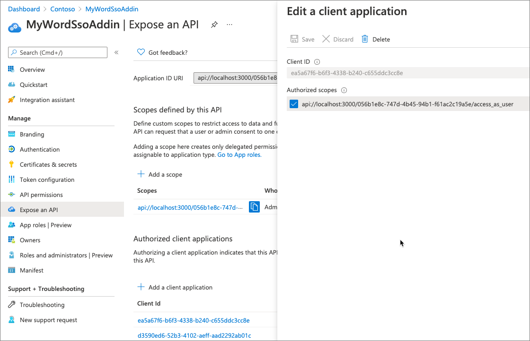
Task: Click the Delete trash can icon
Action: point(365,39)
